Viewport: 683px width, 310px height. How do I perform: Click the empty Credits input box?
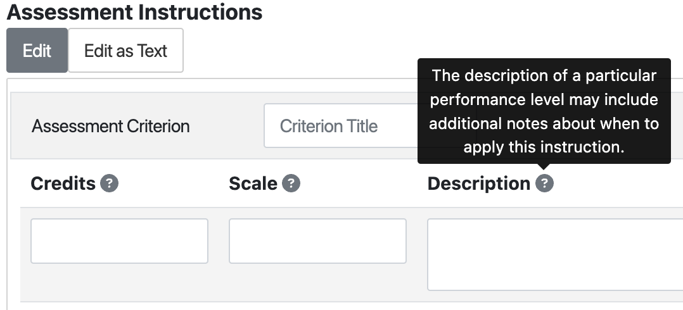click(x=119, y=241)
